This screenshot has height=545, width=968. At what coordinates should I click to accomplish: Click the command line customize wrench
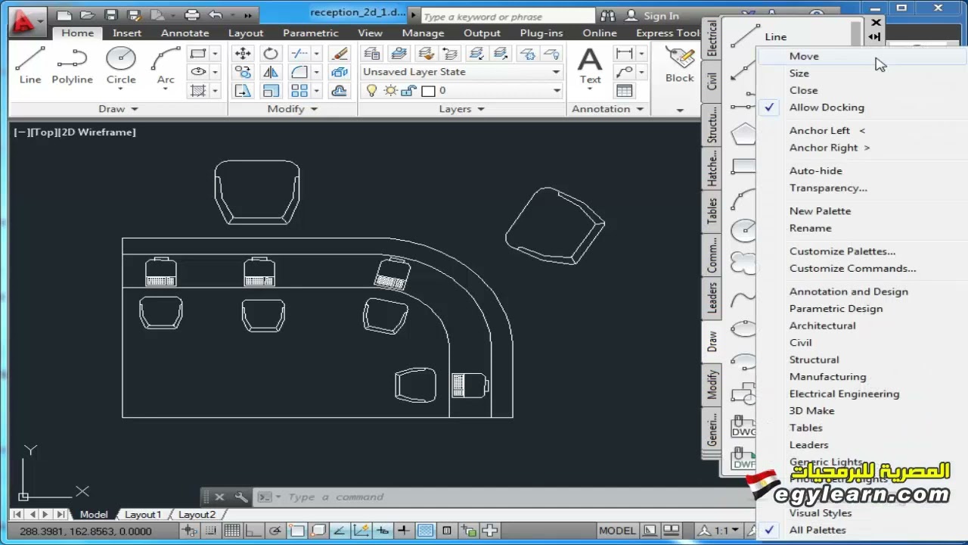coord(241,497)
